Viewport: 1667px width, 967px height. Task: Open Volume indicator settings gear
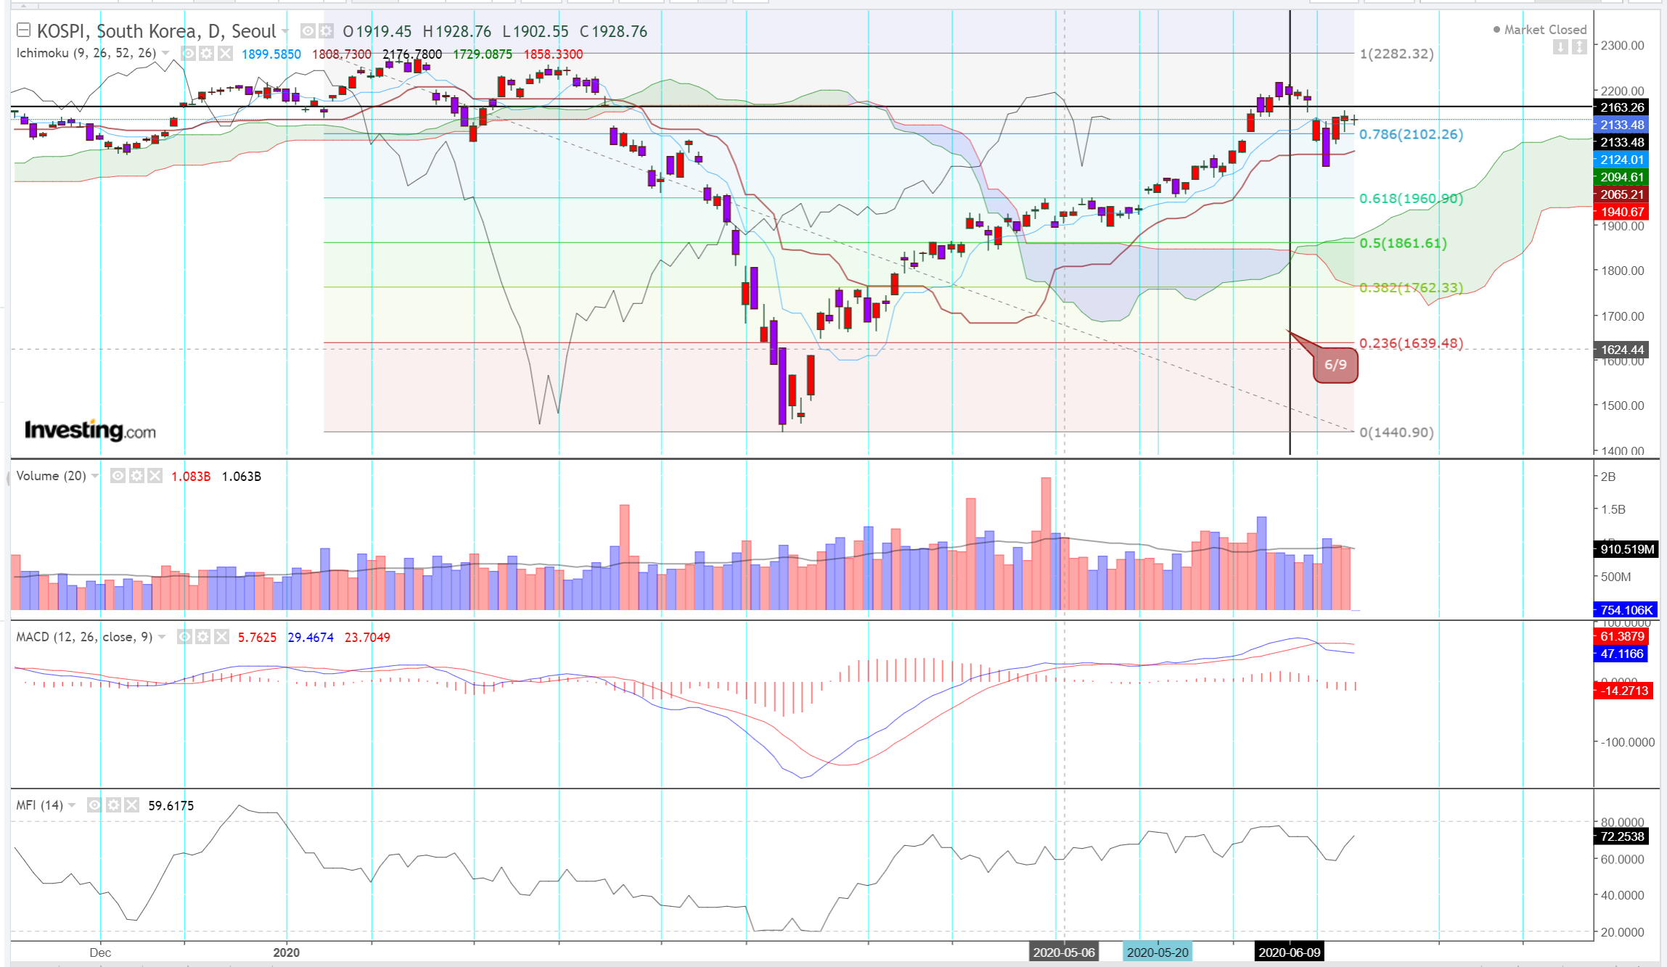(x=136, y=476)
